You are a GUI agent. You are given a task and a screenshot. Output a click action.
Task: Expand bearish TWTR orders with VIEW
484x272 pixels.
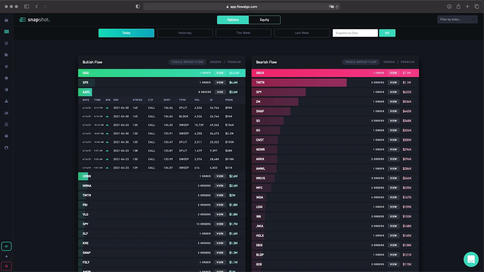393,82
